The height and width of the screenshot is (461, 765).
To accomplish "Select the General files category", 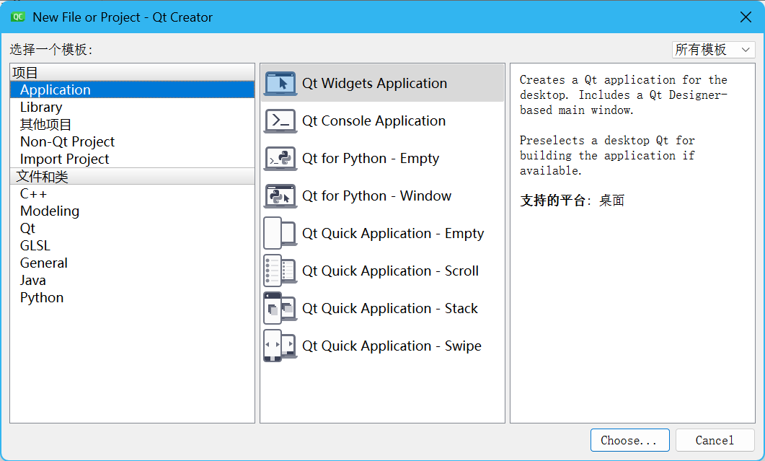I will point(132,263).
